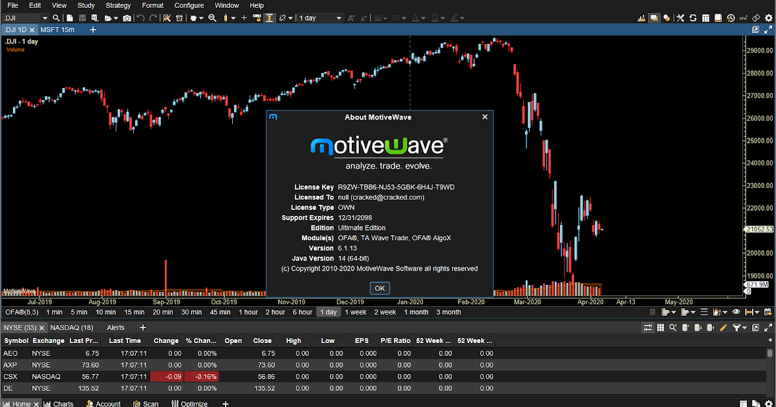Click the symbol search magnifier icon

point(56,17)
